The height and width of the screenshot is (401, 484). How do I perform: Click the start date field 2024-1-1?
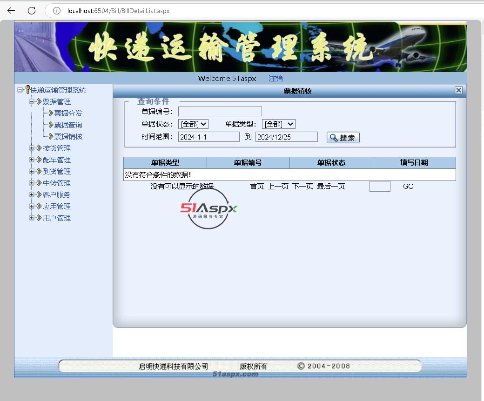(208, 137)
